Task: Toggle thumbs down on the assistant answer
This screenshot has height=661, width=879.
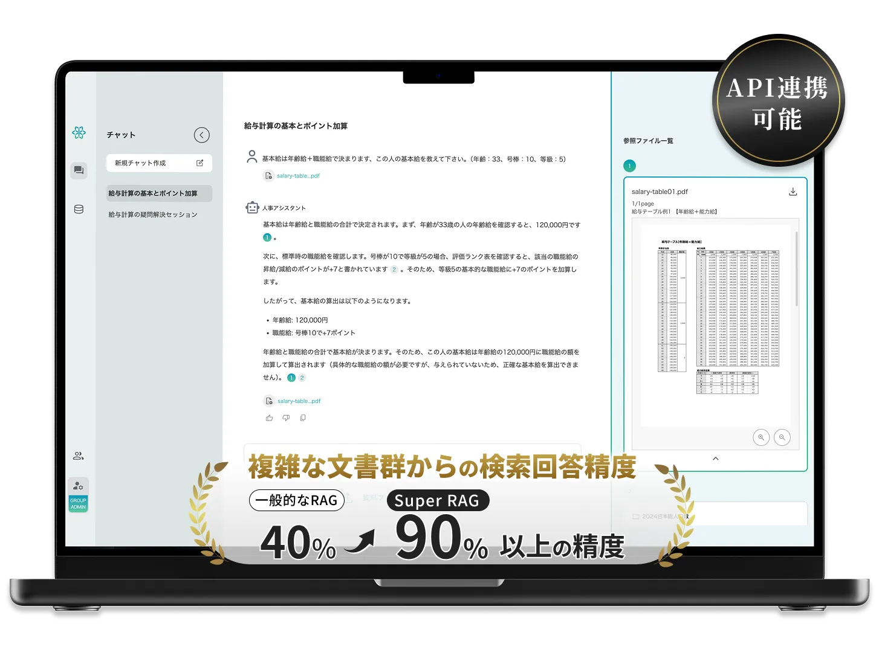Action: coord(286,418)
